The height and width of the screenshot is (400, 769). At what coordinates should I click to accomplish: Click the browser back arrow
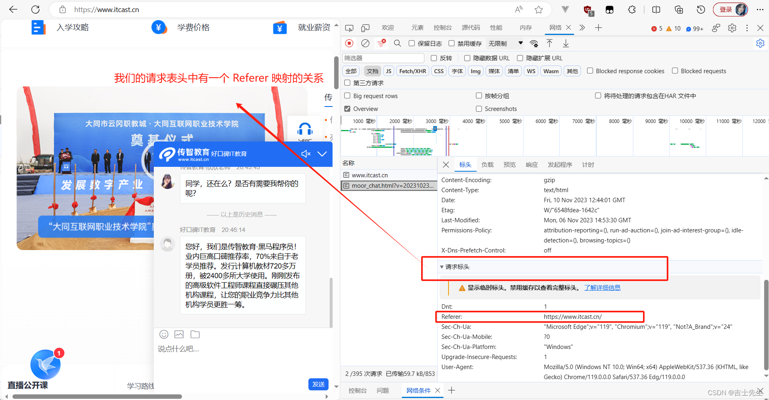(x=13, y=10)
